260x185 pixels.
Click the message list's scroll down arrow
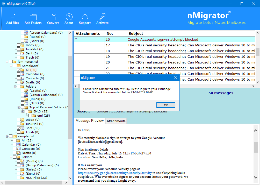pos(257,82)
